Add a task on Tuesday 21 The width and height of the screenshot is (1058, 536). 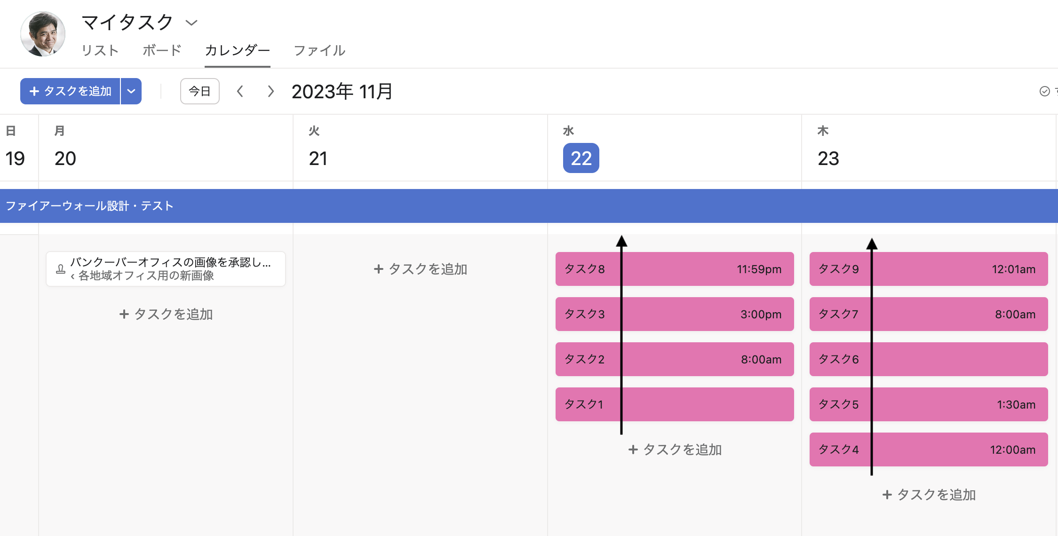420,269
